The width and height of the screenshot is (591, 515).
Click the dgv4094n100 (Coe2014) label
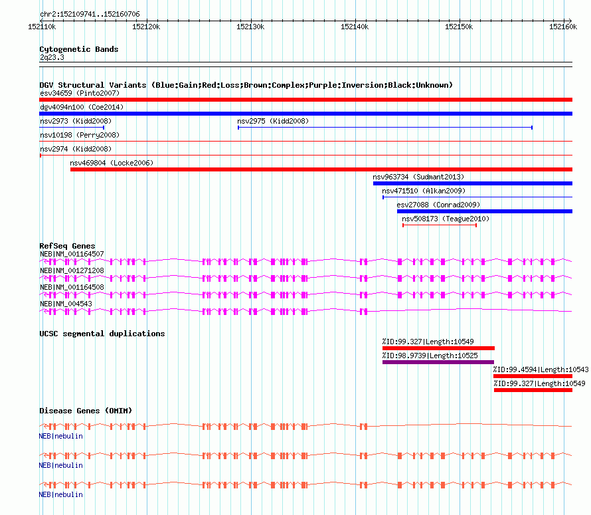(x=82, y=107)
